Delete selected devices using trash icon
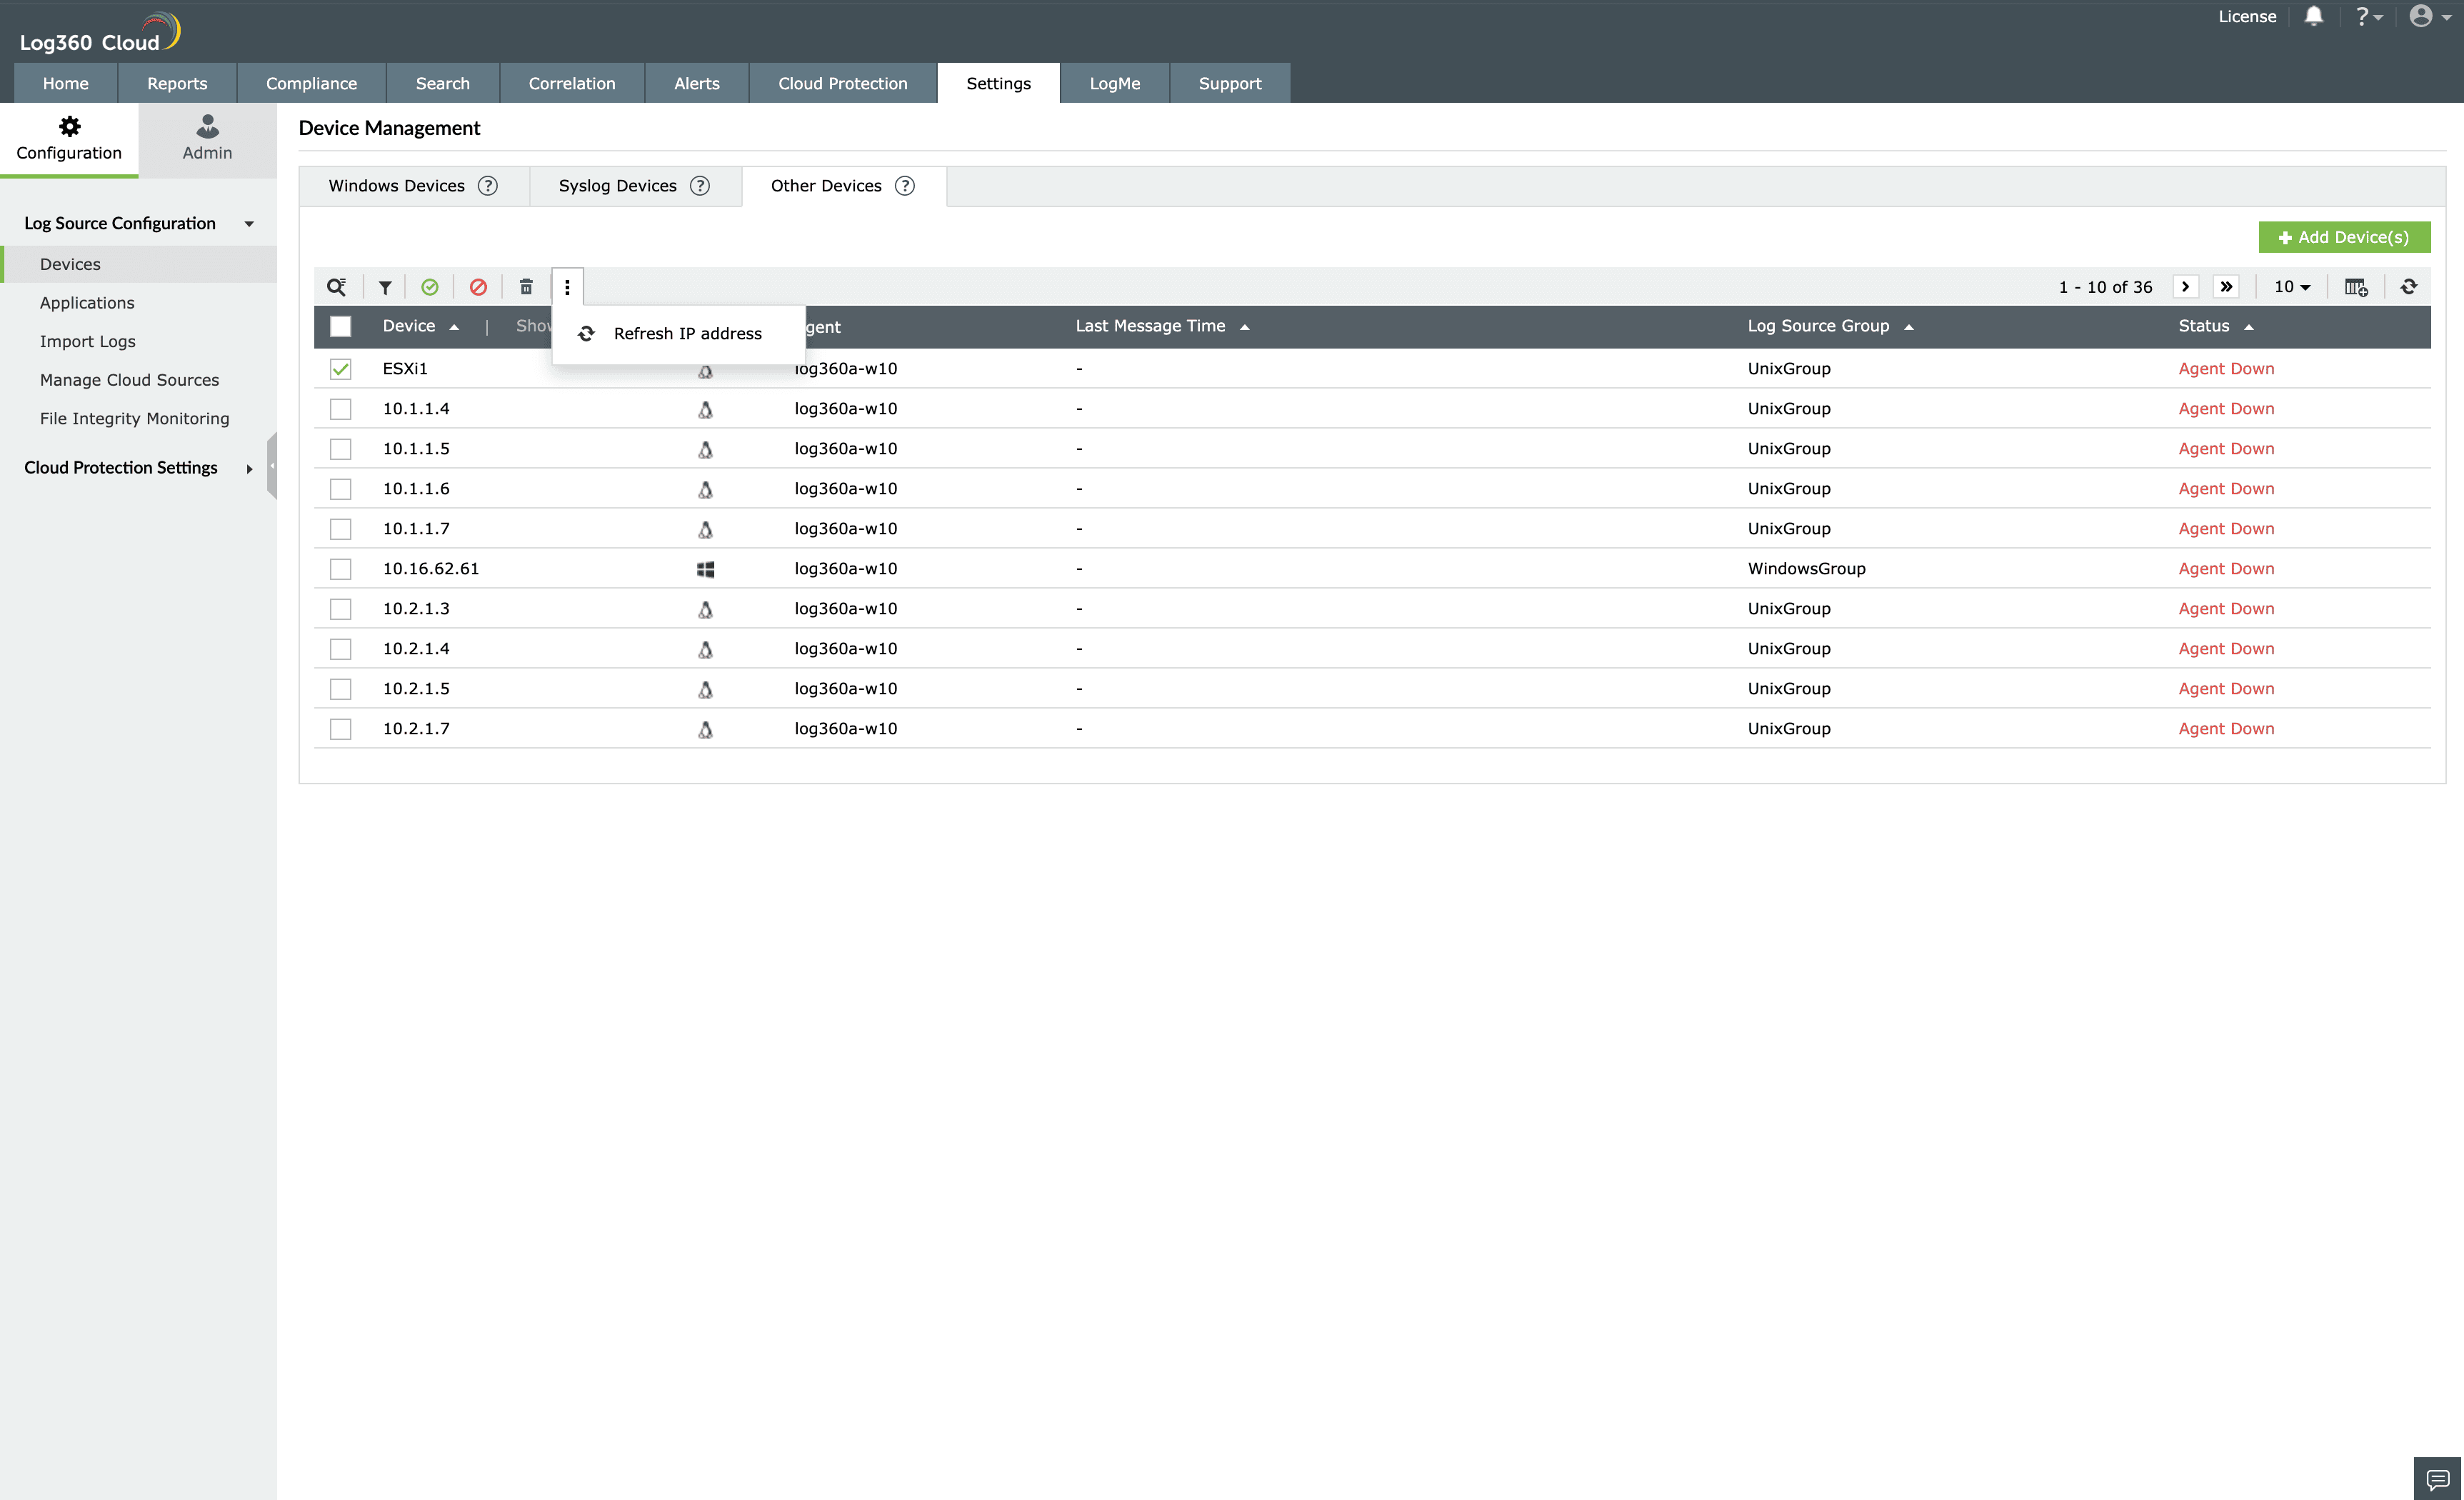2464x1500 pixels. (525, 287)
